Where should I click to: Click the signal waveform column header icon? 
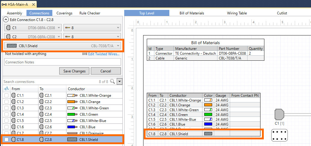point(6,89)
